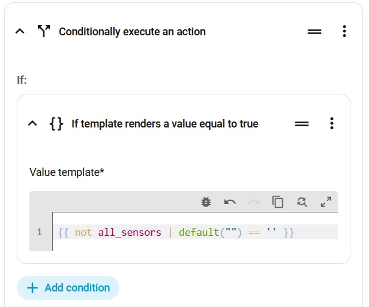
Task: Open find and replace in code editor
Action: click(302, 202)
